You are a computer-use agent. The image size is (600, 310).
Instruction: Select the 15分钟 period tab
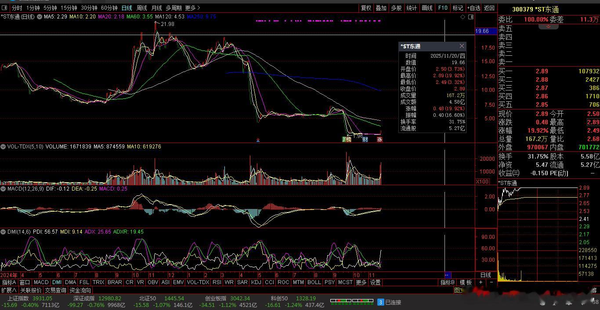click(69, 8)
